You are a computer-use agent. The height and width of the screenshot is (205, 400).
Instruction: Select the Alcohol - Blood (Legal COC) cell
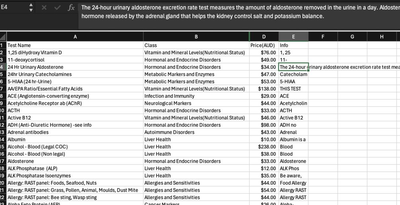(x=75, y=147)
